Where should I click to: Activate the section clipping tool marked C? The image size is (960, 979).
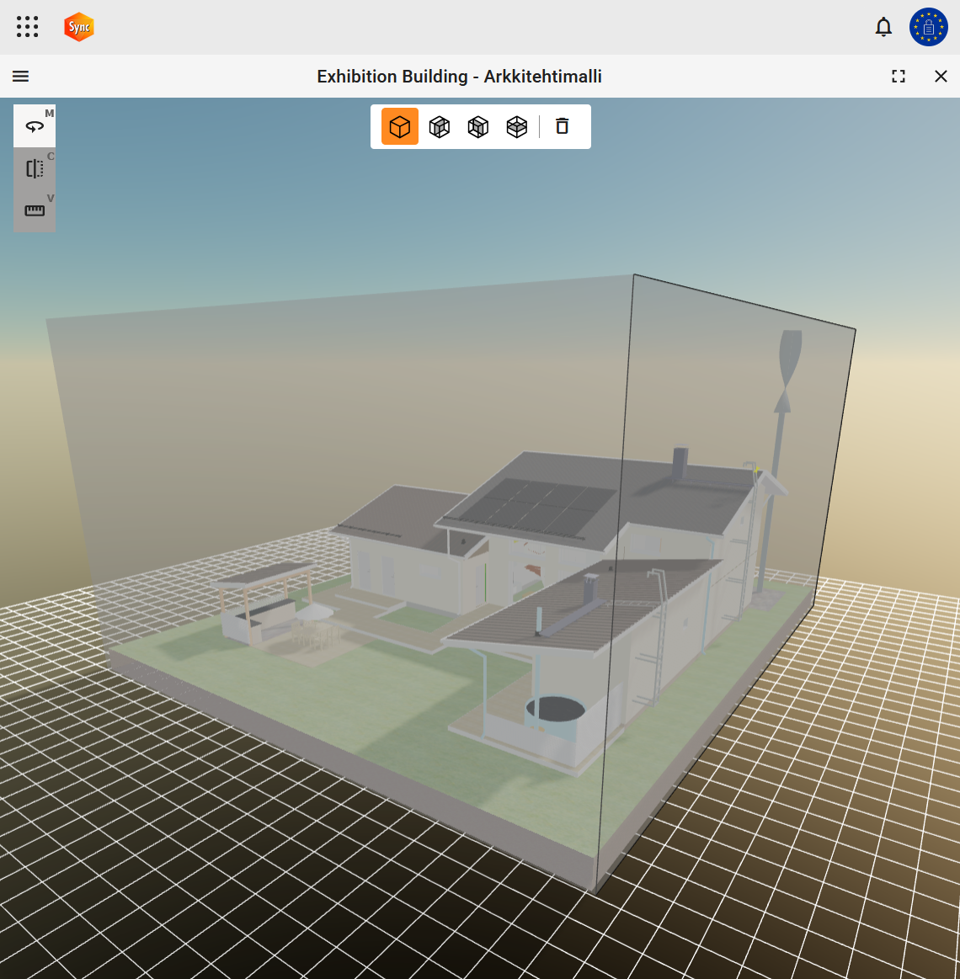35,168
